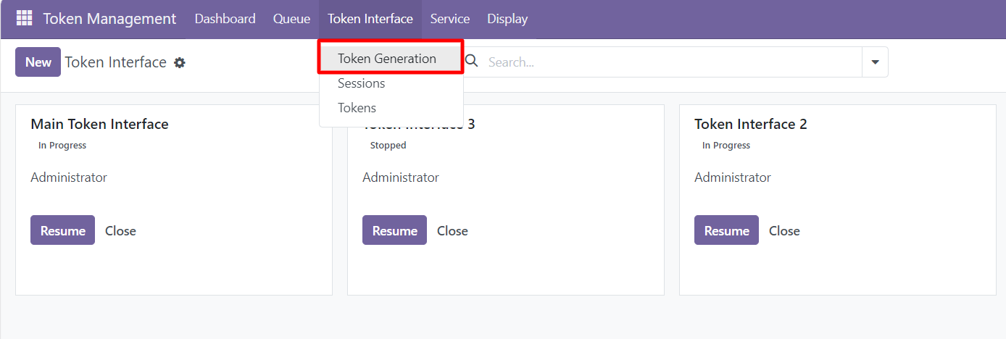
Task: Open the Service menu
Action: click(x=449, y=19)
